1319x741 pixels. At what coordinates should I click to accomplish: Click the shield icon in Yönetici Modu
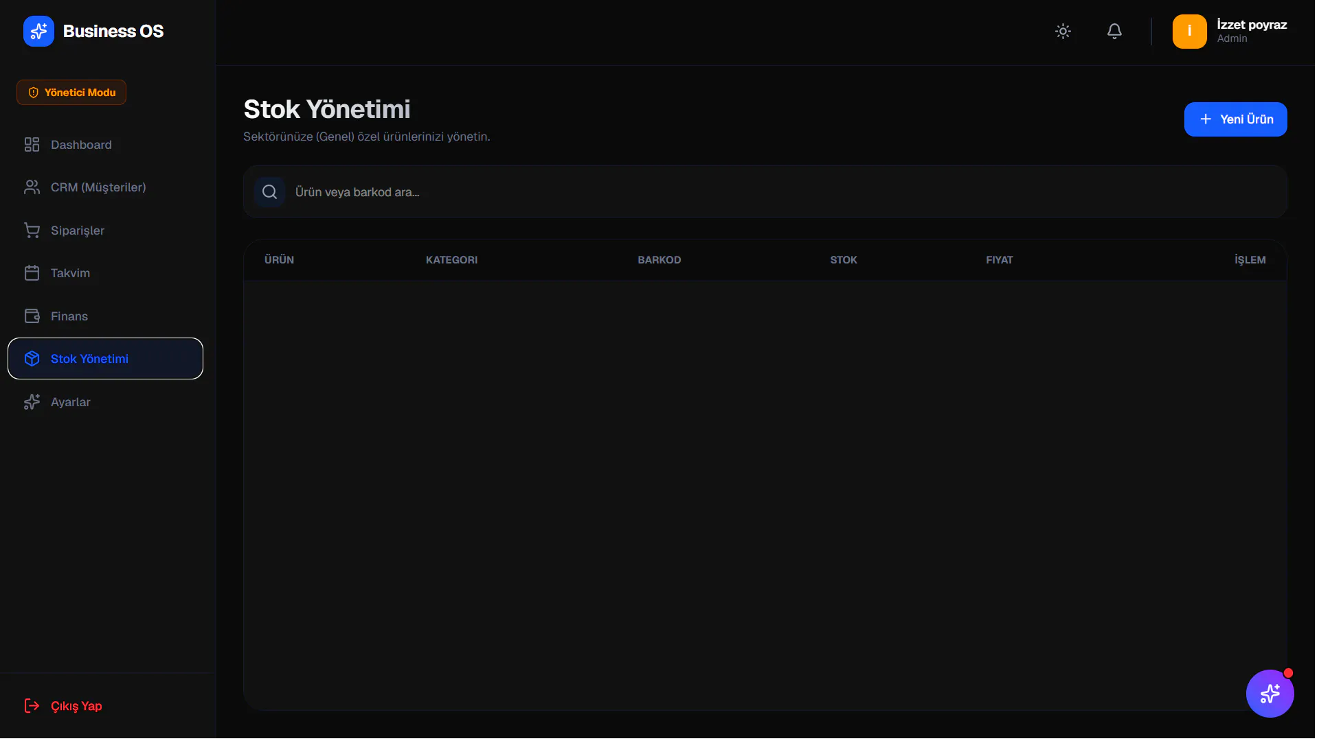33,93
